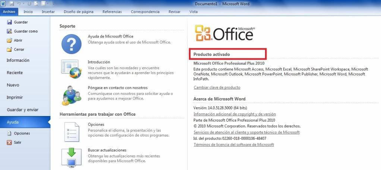
Task: Open print preview from quick access toolbar
Action: pos(36,4)
